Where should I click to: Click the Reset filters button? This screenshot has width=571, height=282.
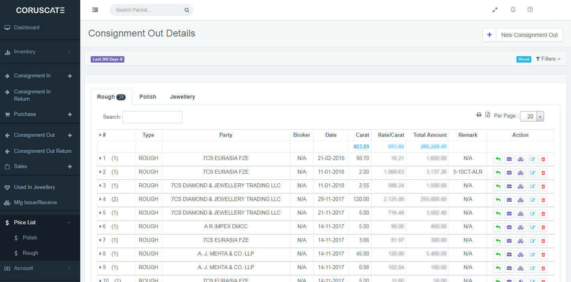tap(524, 59)
